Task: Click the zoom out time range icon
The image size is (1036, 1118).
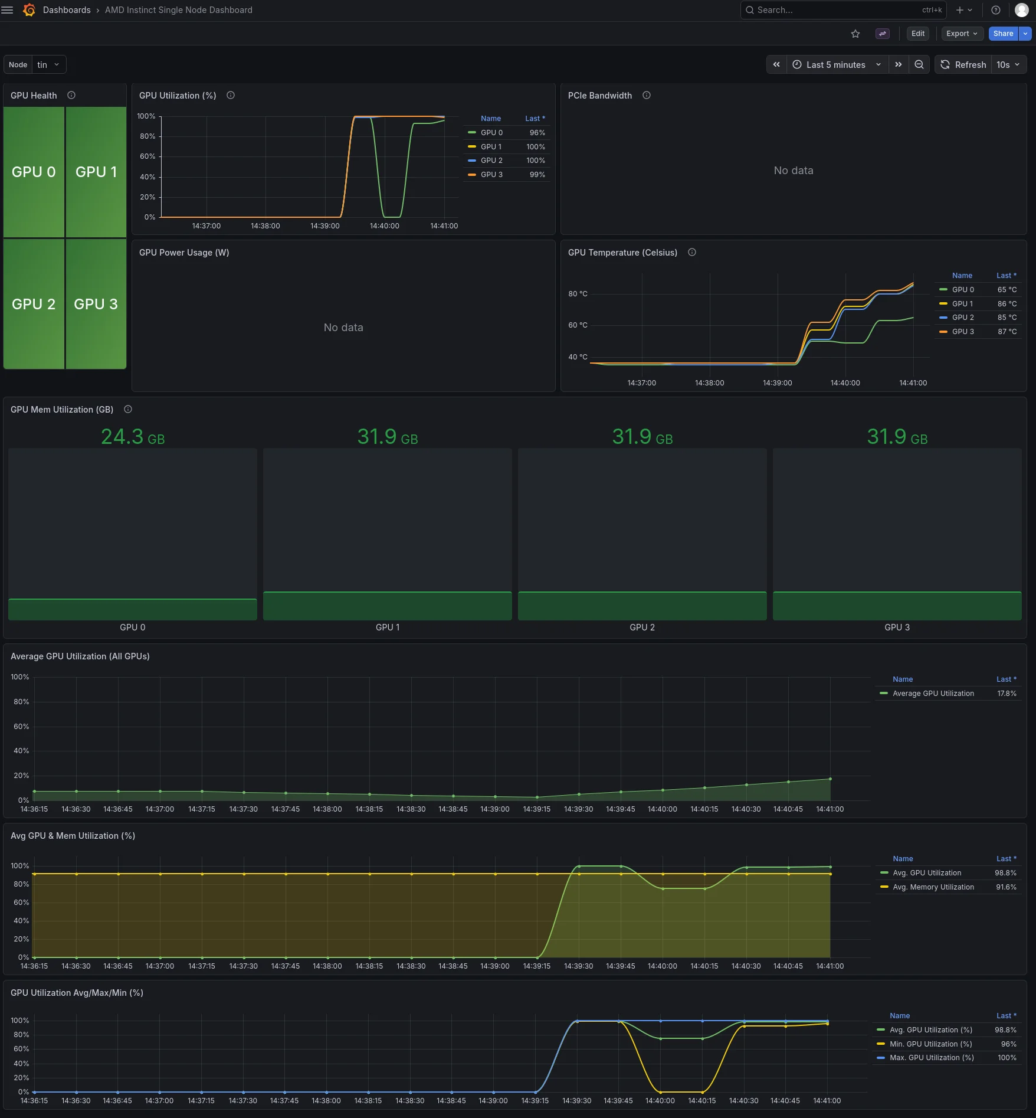Action: pos(919,65)
